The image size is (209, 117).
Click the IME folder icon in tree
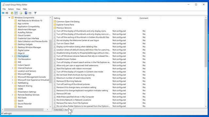[15, 62]
